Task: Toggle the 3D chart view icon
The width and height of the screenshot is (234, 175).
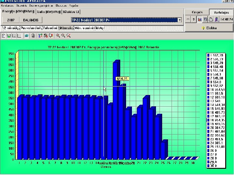Action: (x=27, y=36)
